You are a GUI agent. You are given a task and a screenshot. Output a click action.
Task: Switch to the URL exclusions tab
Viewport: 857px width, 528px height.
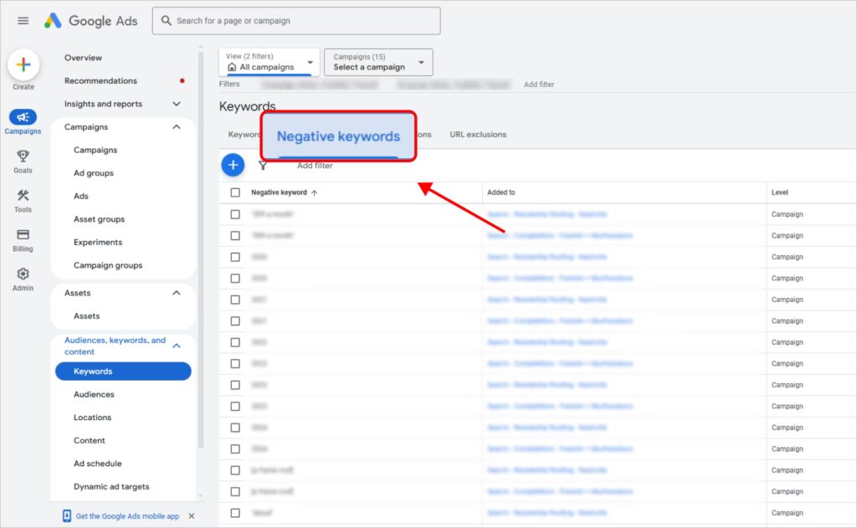[x=478, y=135]
